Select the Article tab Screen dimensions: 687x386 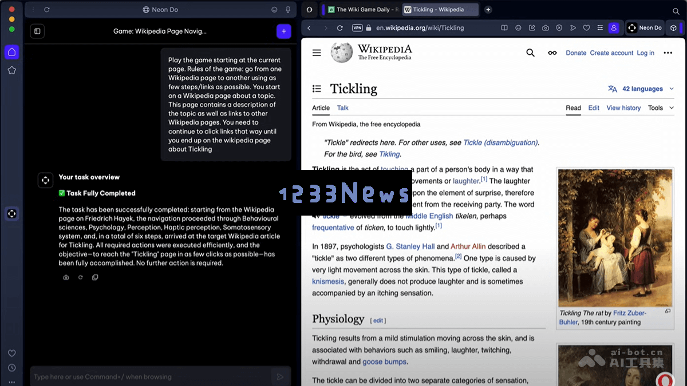[x=321, y=108]
